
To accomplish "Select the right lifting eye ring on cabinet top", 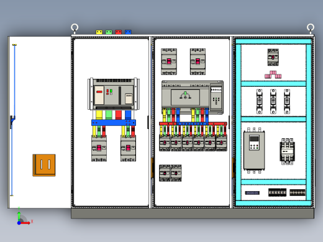I will (x=310, y=27).
